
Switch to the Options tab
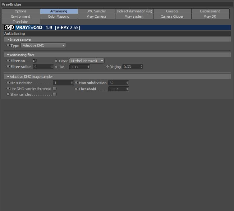(x=21, y=11)
